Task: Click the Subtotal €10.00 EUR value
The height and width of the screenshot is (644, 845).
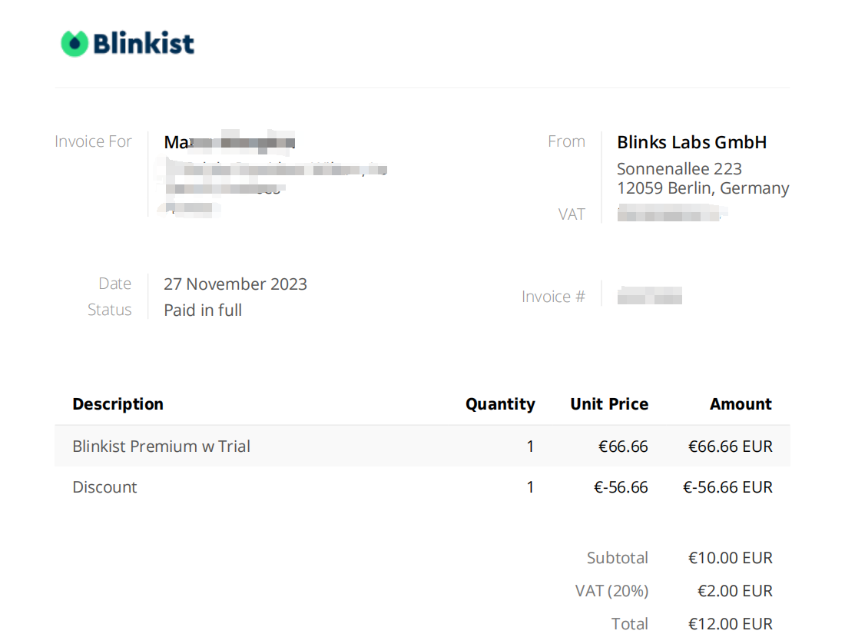Action: (731, 558)
